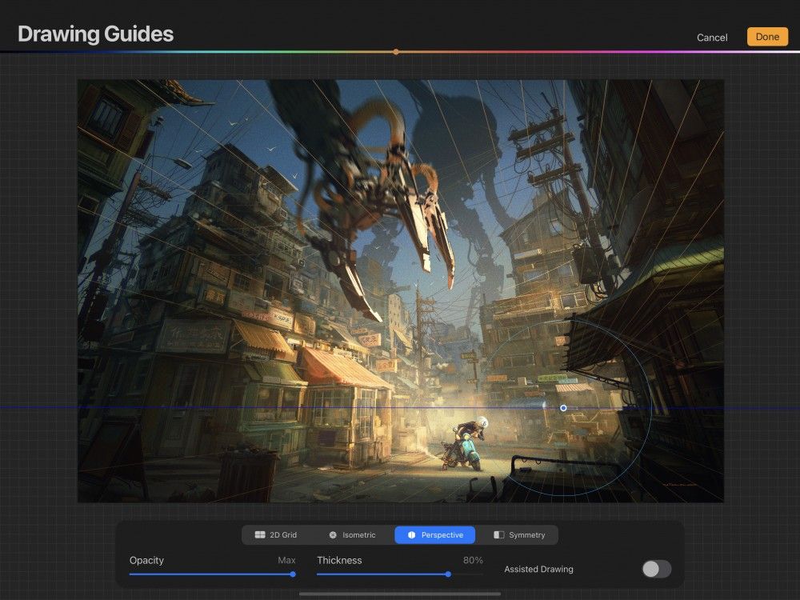Tap the Thickness slider handle

coord(448,574)
